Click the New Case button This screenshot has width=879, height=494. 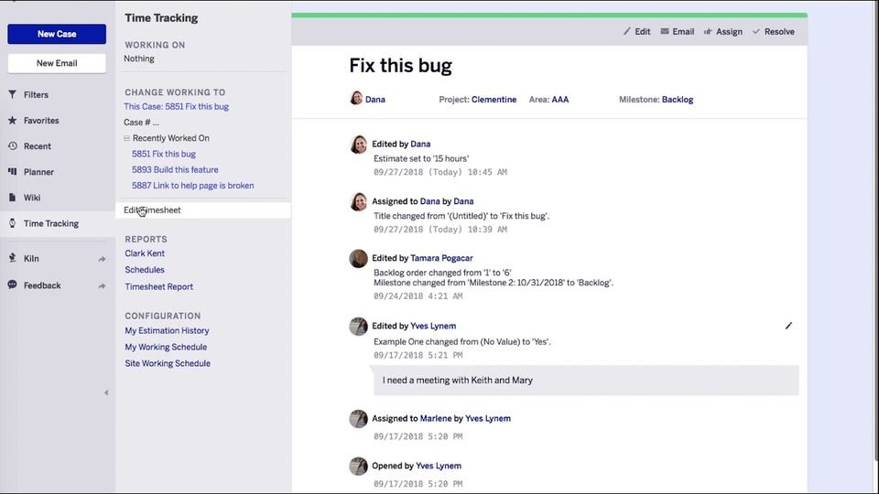(x=57, y=34)
